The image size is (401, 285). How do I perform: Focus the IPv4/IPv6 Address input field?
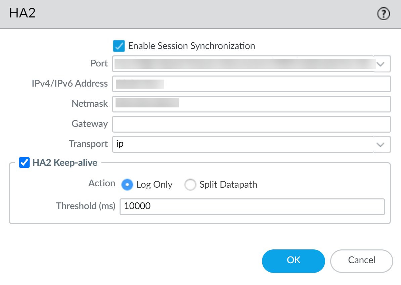coord(251,84)
